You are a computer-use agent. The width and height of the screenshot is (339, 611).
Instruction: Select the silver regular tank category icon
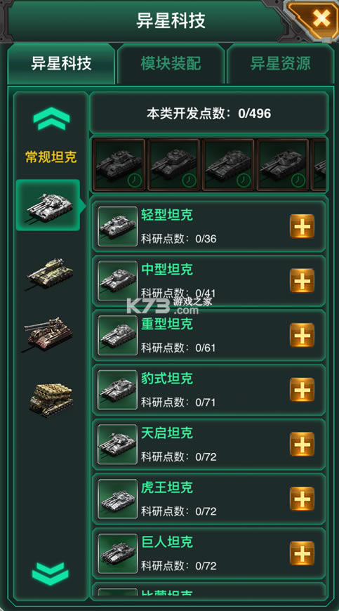tap(48, 205)
